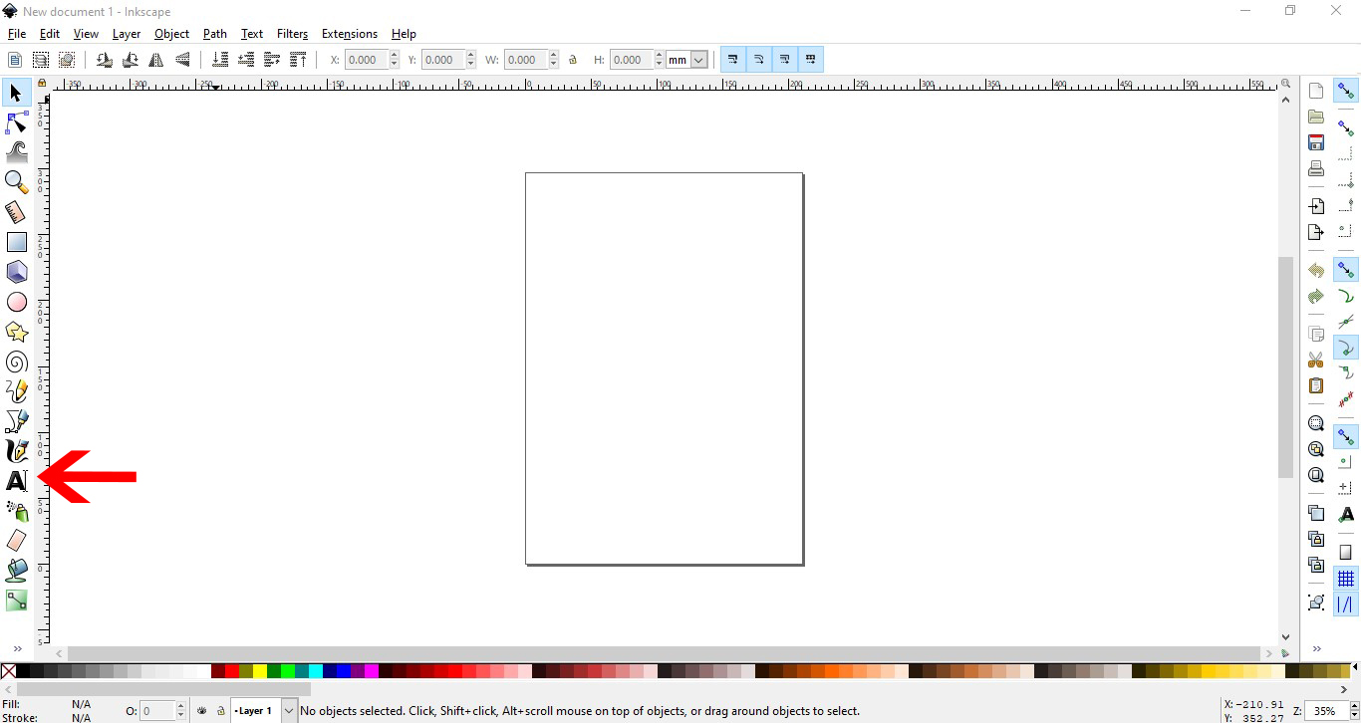Toggle snap to grids
The height and width of the screenshot is (723, 1361).
(1346, 579)
